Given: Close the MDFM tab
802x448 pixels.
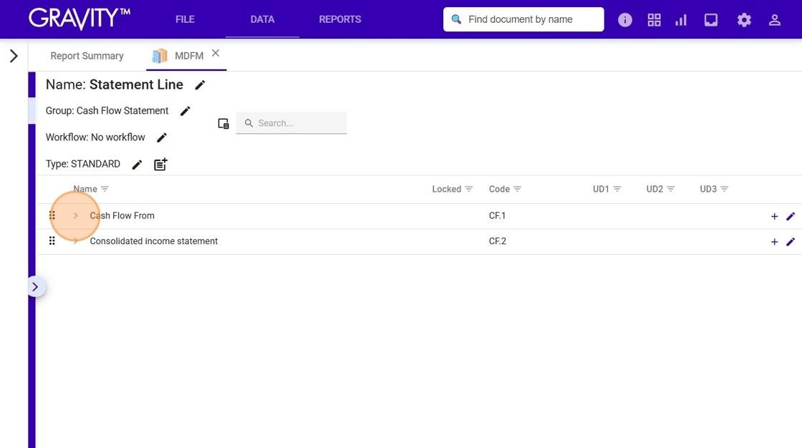Looking at the screenshot, I should coord(216,53).
